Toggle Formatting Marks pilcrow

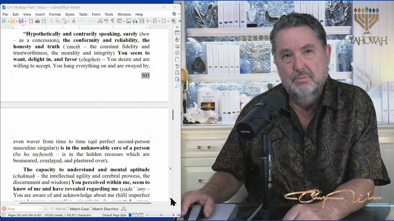click(112, 21)
